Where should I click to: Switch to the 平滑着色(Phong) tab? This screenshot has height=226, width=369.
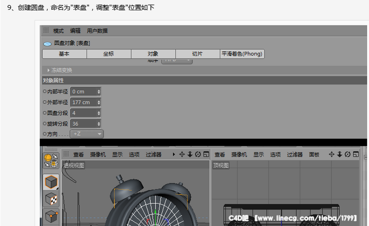(242, 54)
